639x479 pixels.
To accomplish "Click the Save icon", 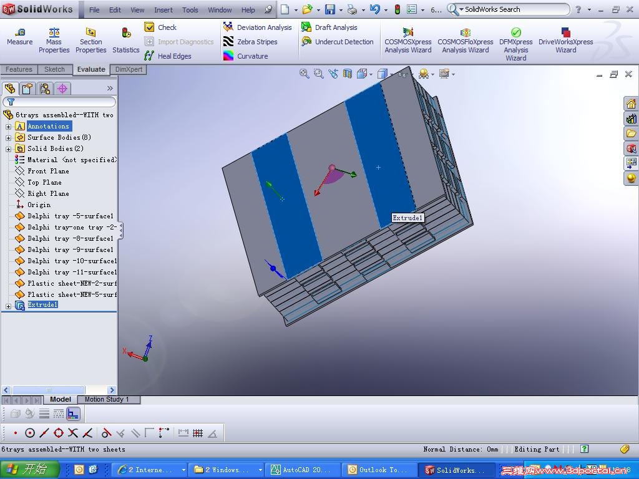I will point(330,9).
